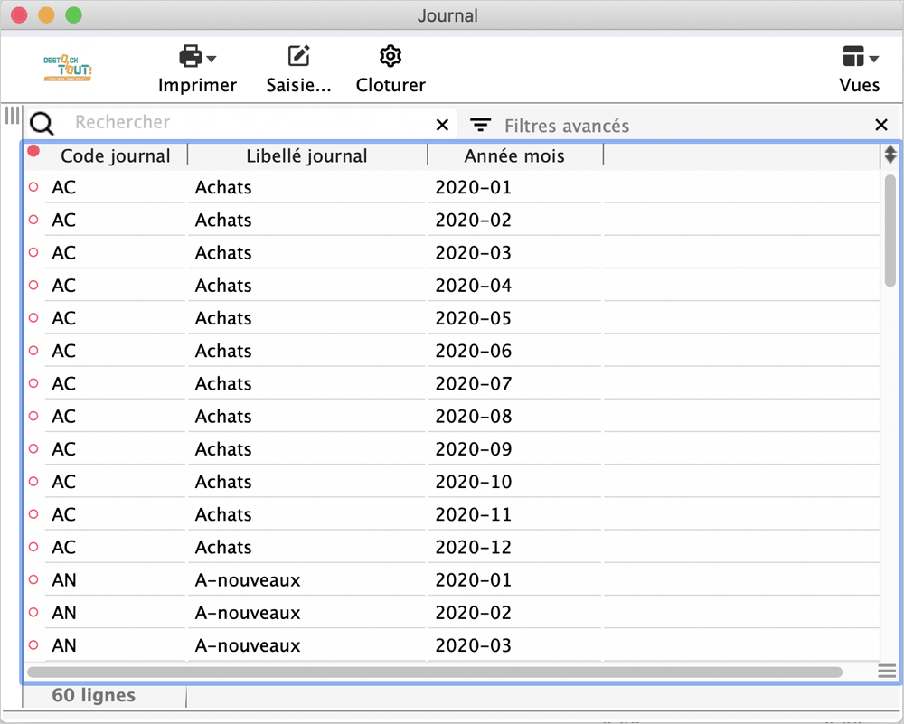Select the row marker for AC 2020-03
The height and width of the screenshot is (724, 904).
tap(33, 252)
